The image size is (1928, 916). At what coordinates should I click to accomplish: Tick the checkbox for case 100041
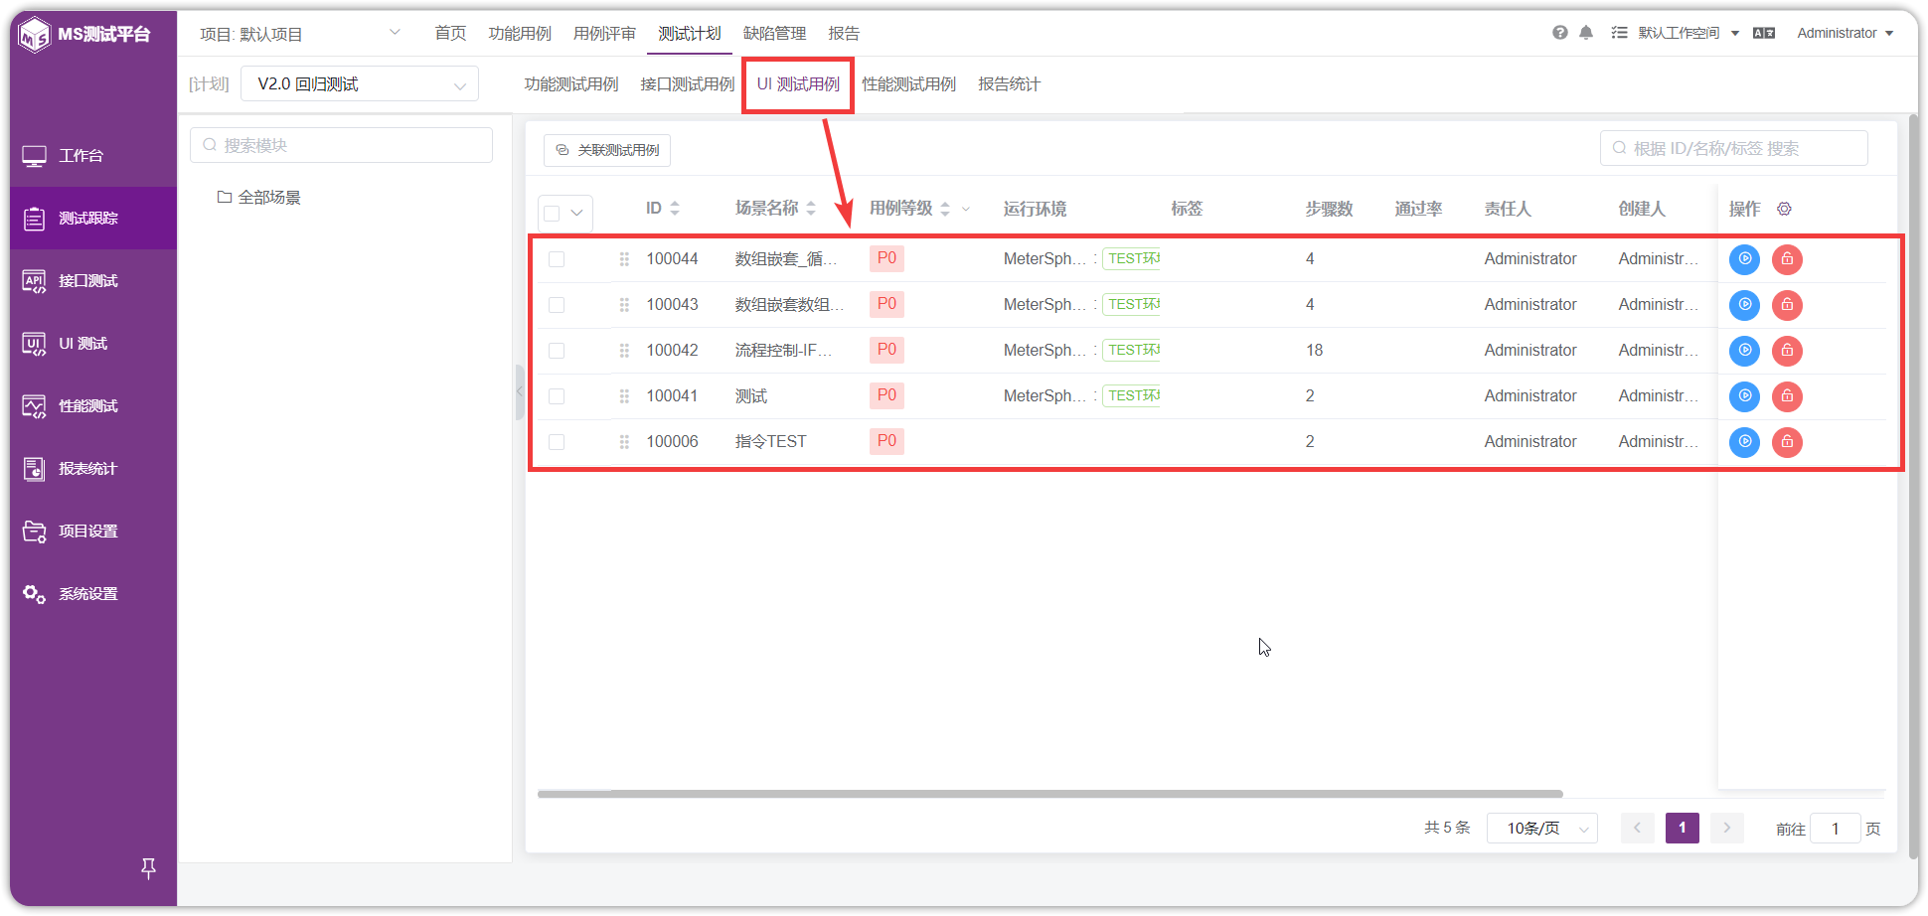click(x=557, y=396)
